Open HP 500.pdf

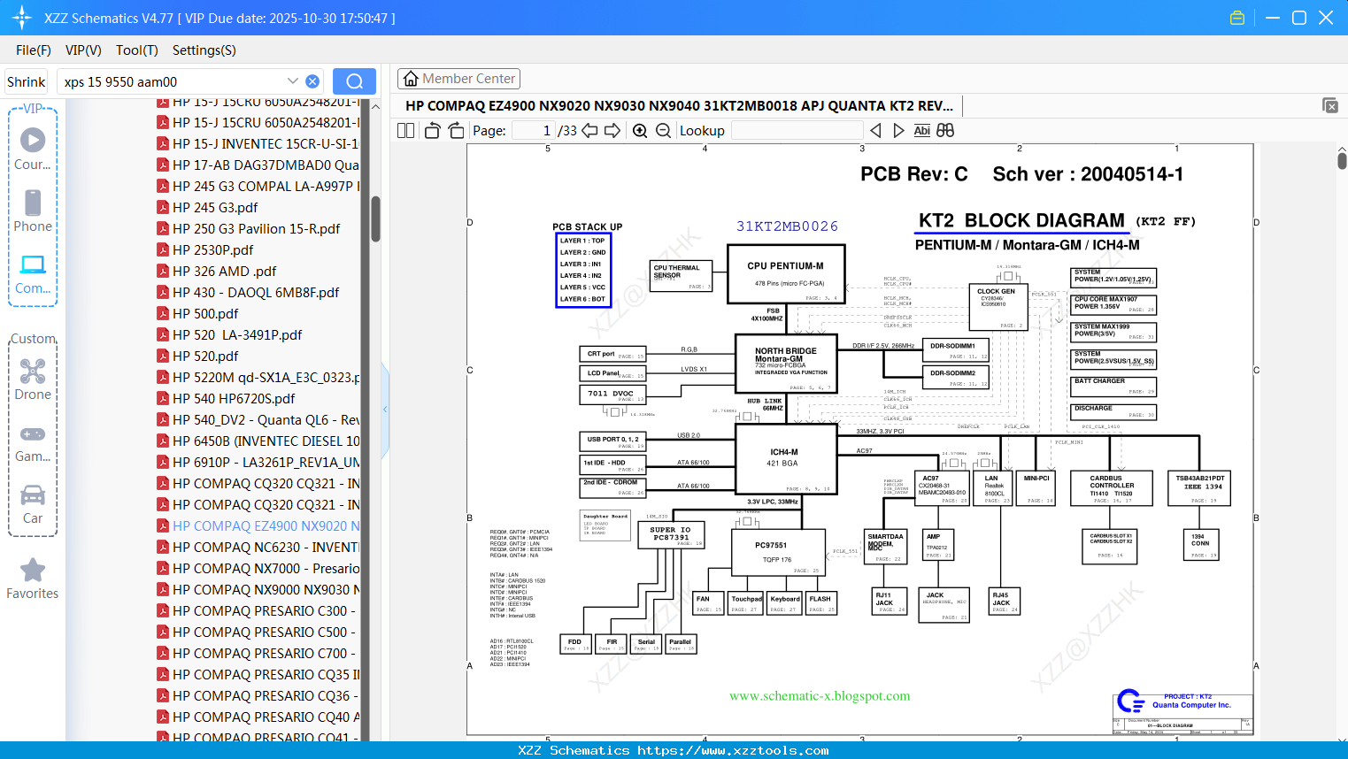[197, 313]
